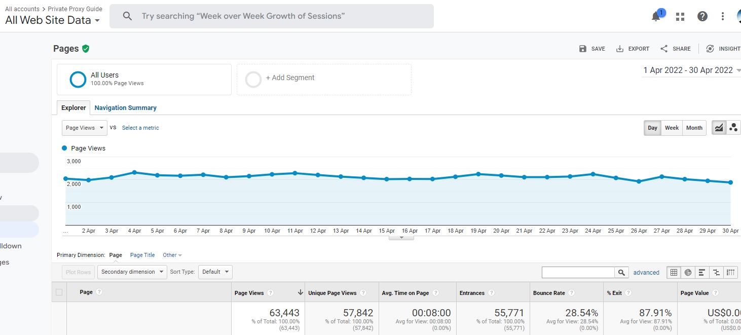Click the 63,443 total page views value
This screenshot has width=741, height=335.
(284, 313)
